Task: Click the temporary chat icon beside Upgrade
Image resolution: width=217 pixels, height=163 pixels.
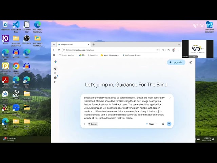Action: (x=191, y=62)
